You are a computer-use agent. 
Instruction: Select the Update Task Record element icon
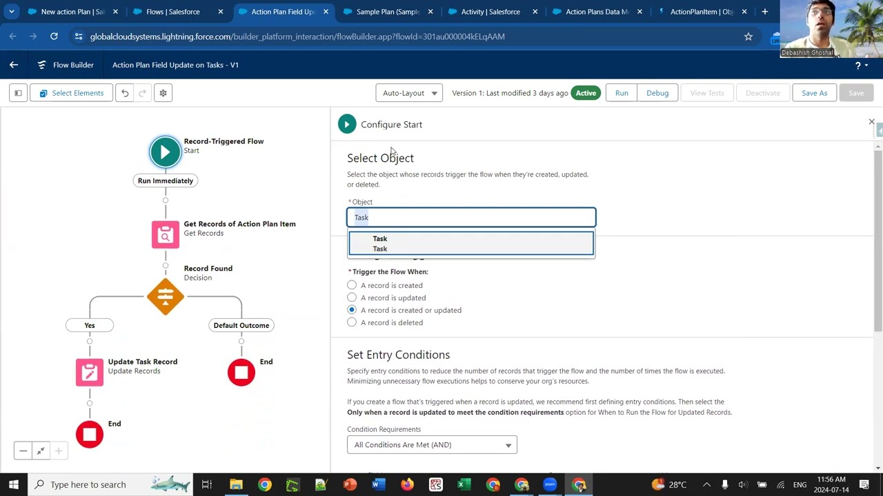(90, 373)
